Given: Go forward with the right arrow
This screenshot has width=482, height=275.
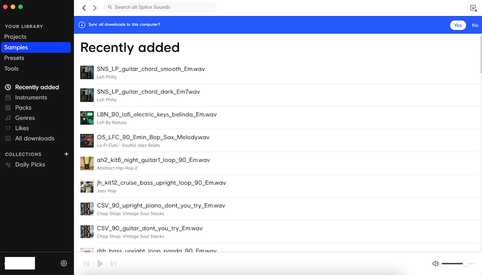Looking at the screenshot, I should point(95,8).
